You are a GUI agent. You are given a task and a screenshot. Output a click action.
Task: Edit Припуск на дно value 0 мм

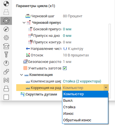pyautogui.click(x=67, y=36)
